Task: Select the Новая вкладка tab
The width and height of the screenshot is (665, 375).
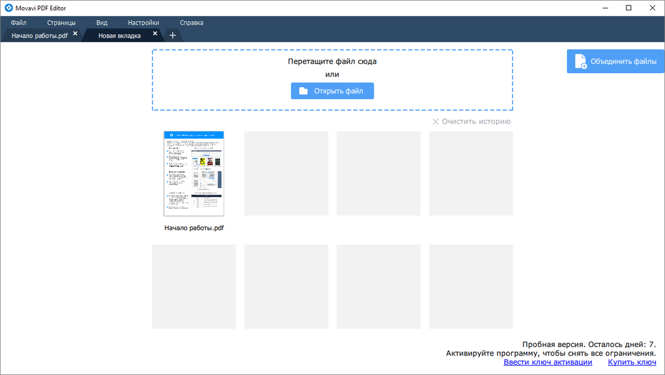Action: (120, 36)
